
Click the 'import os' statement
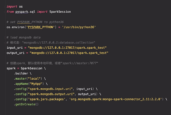[x=15, y=7]
